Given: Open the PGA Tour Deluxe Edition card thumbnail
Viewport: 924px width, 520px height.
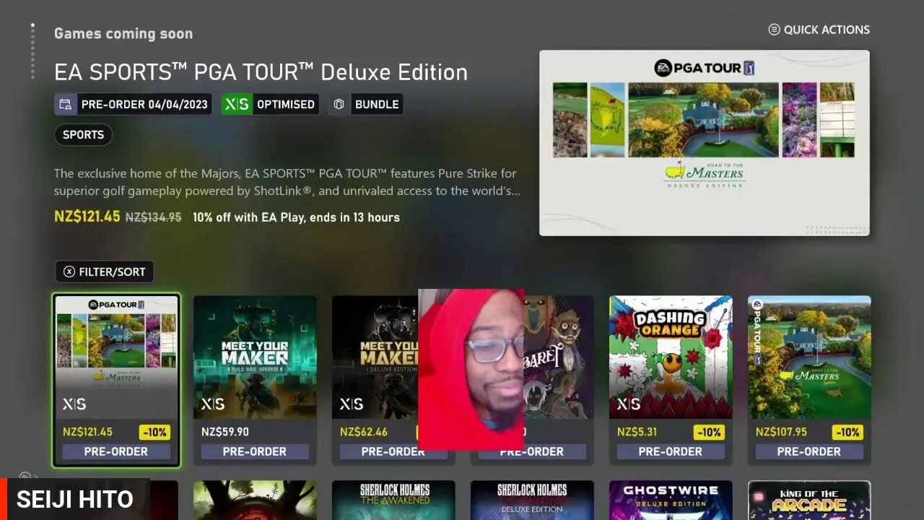Looking at the screenshot, I should click(116, 357).
